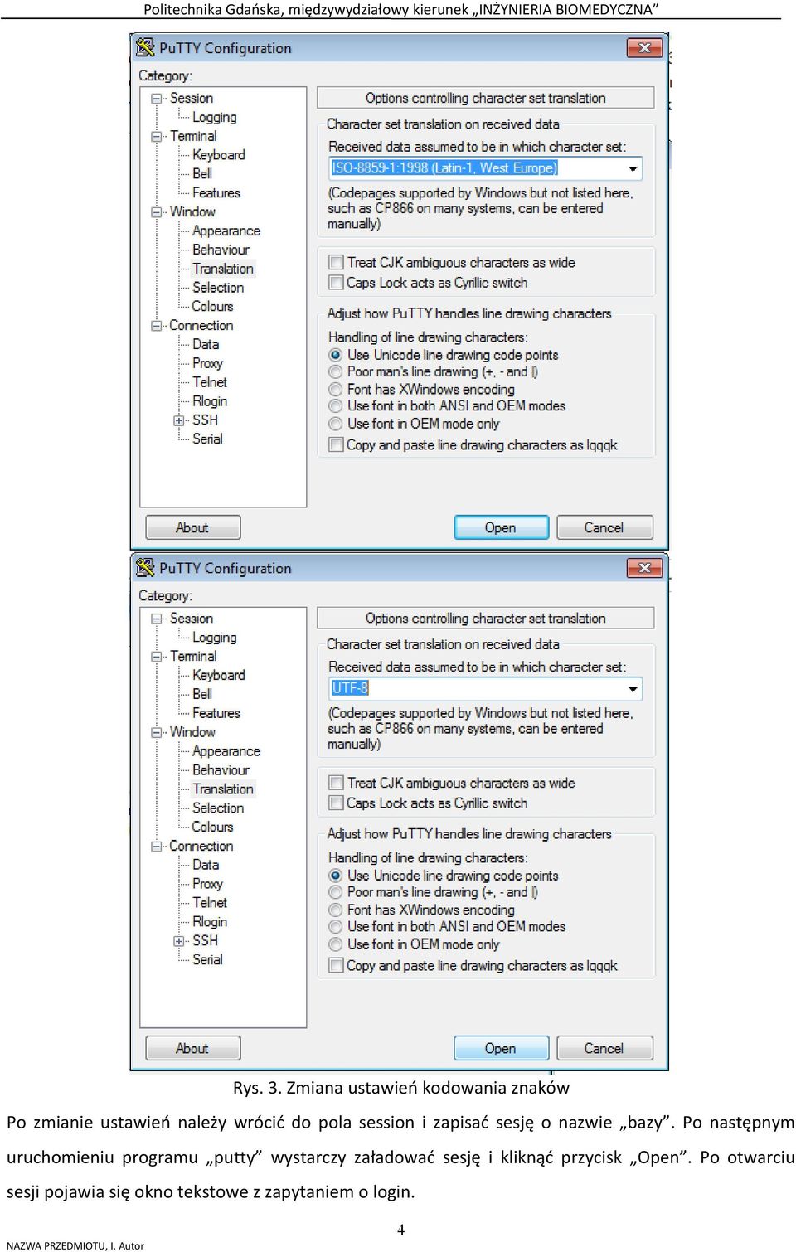This screenshot has height=1252, width=796.
Task: Expand SSH node in lower window tree
Action: tap(179, 941)
